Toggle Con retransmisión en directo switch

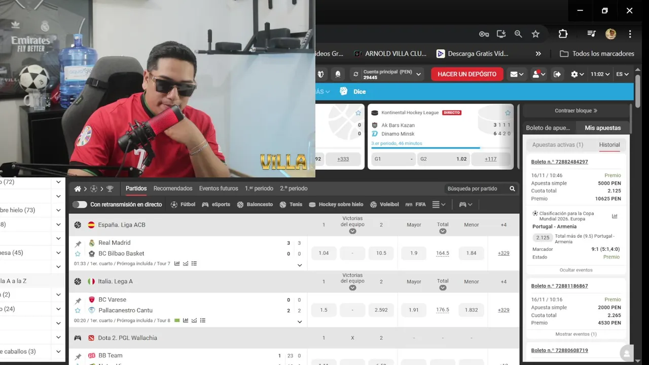pos(80,204)
